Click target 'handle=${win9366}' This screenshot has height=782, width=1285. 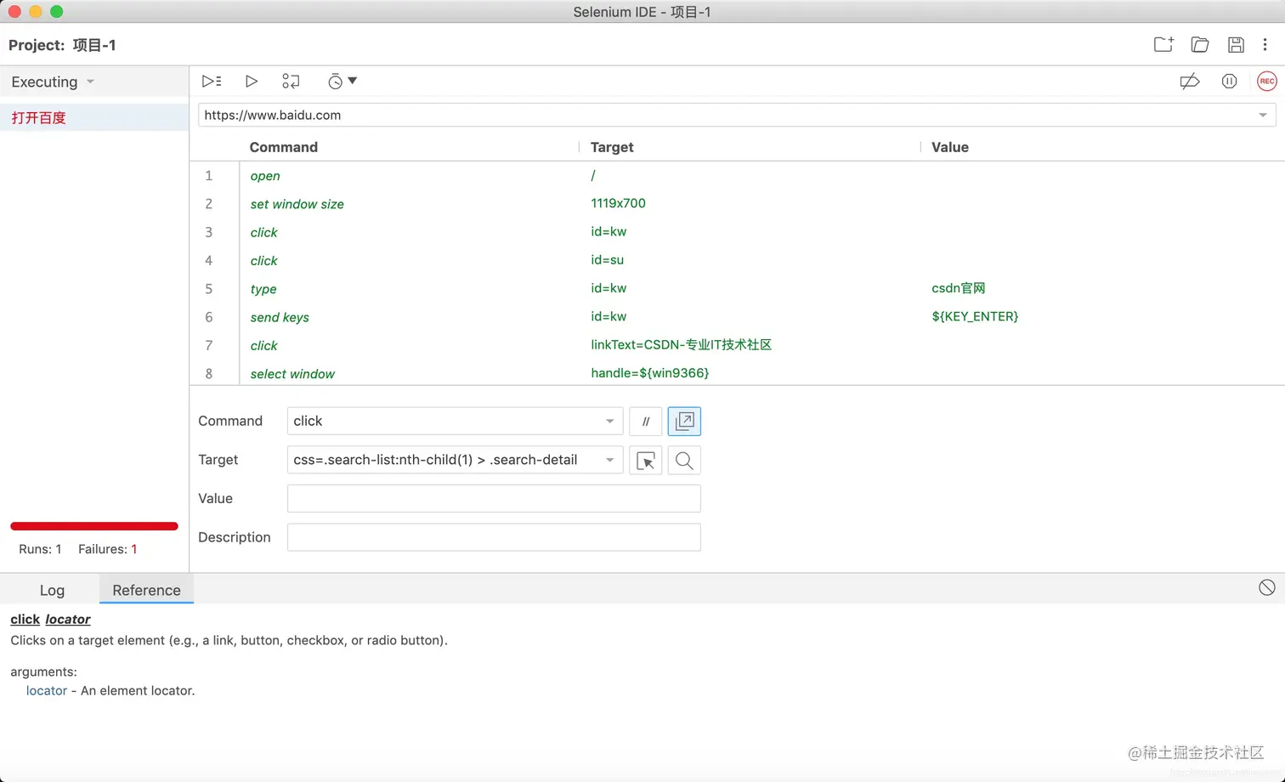650,373
